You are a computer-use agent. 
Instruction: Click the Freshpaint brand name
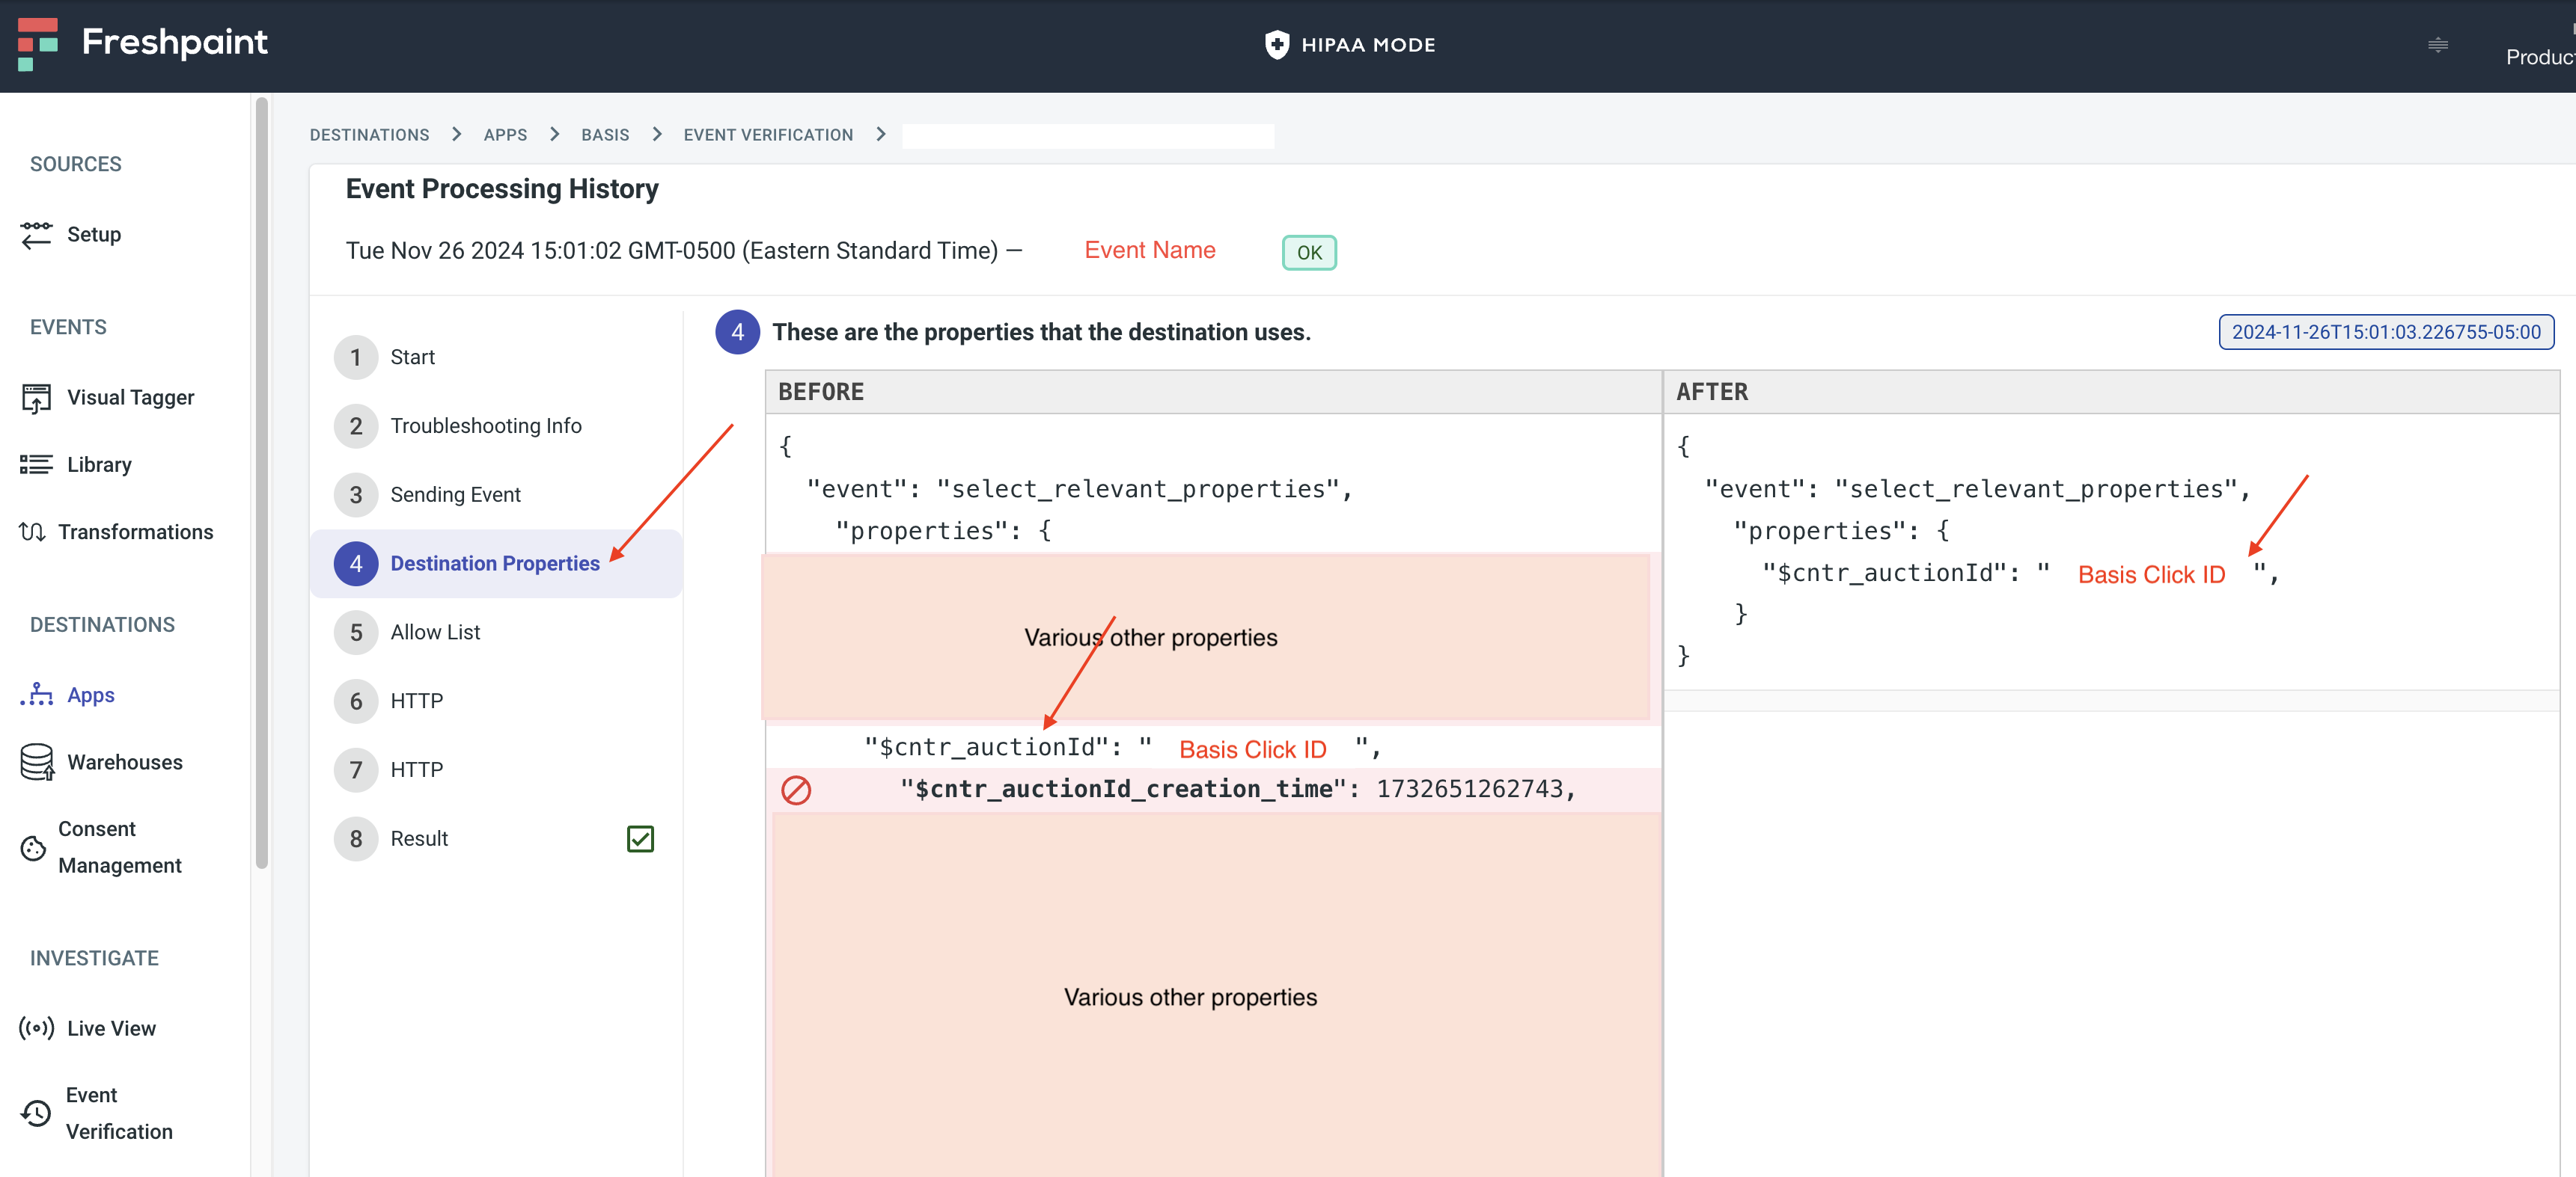coord(175,43)
